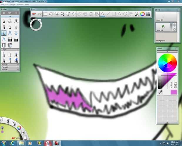182x146 pixels.
Task: Toggle the Brush palette icon in Tools
Action: coord(137,14)
